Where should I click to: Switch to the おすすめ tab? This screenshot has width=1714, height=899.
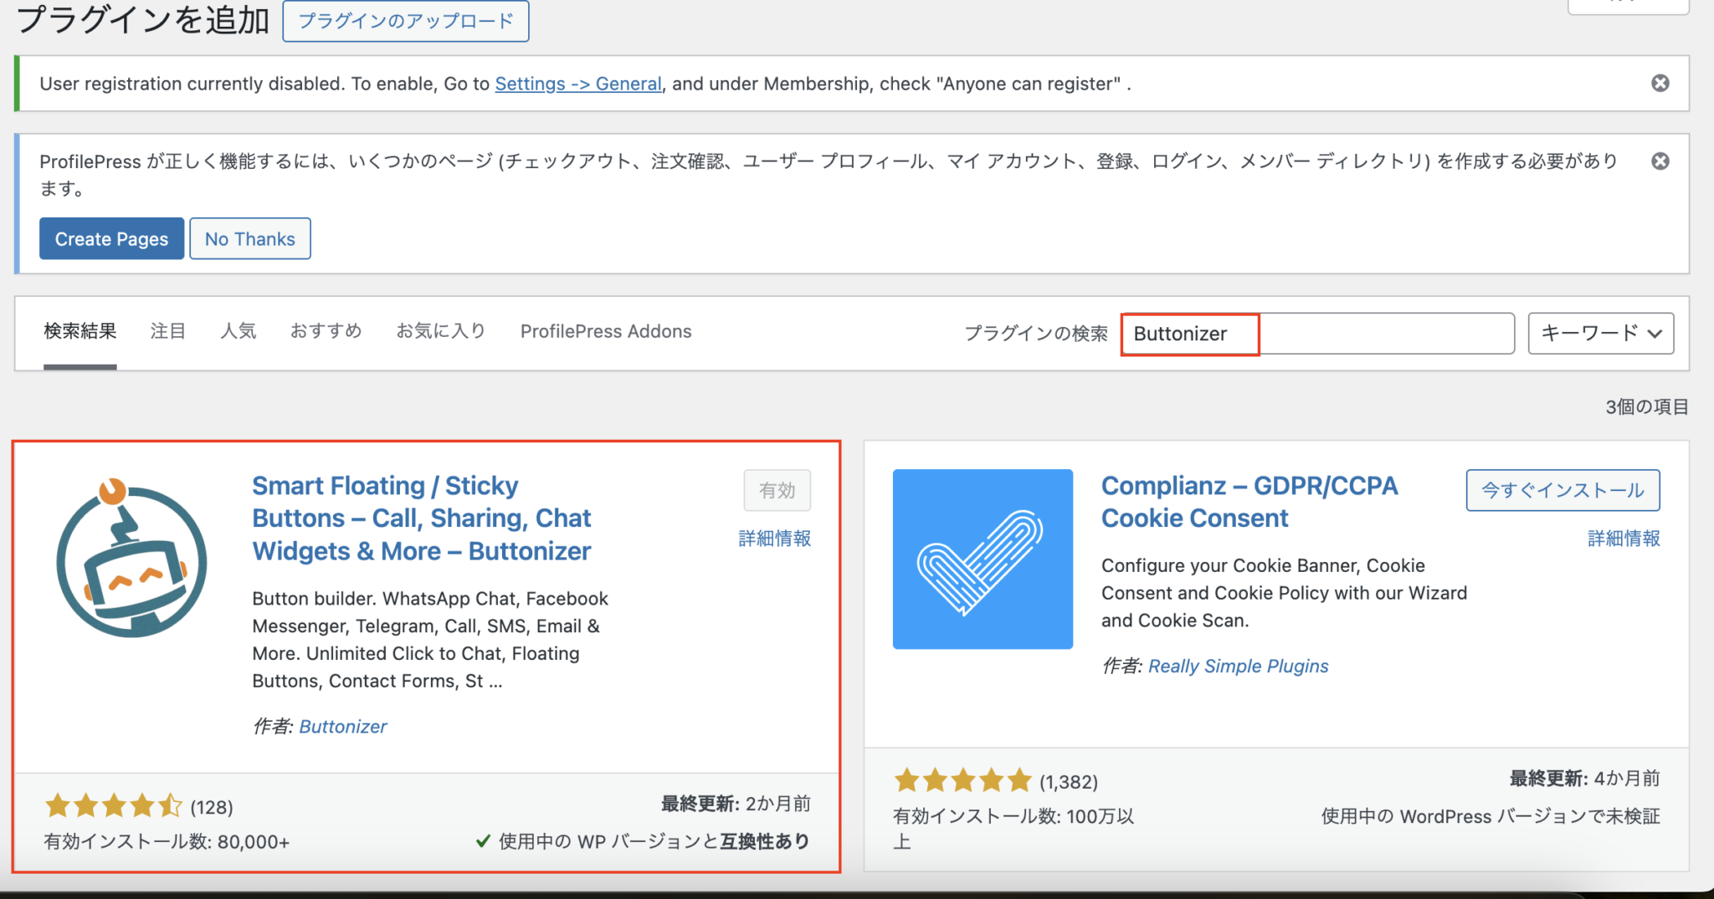[x=326, y=331]
